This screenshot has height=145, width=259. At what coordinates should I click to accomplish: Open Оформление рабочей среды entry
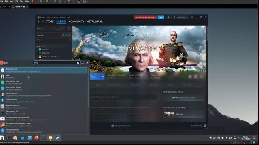[44, 124]
